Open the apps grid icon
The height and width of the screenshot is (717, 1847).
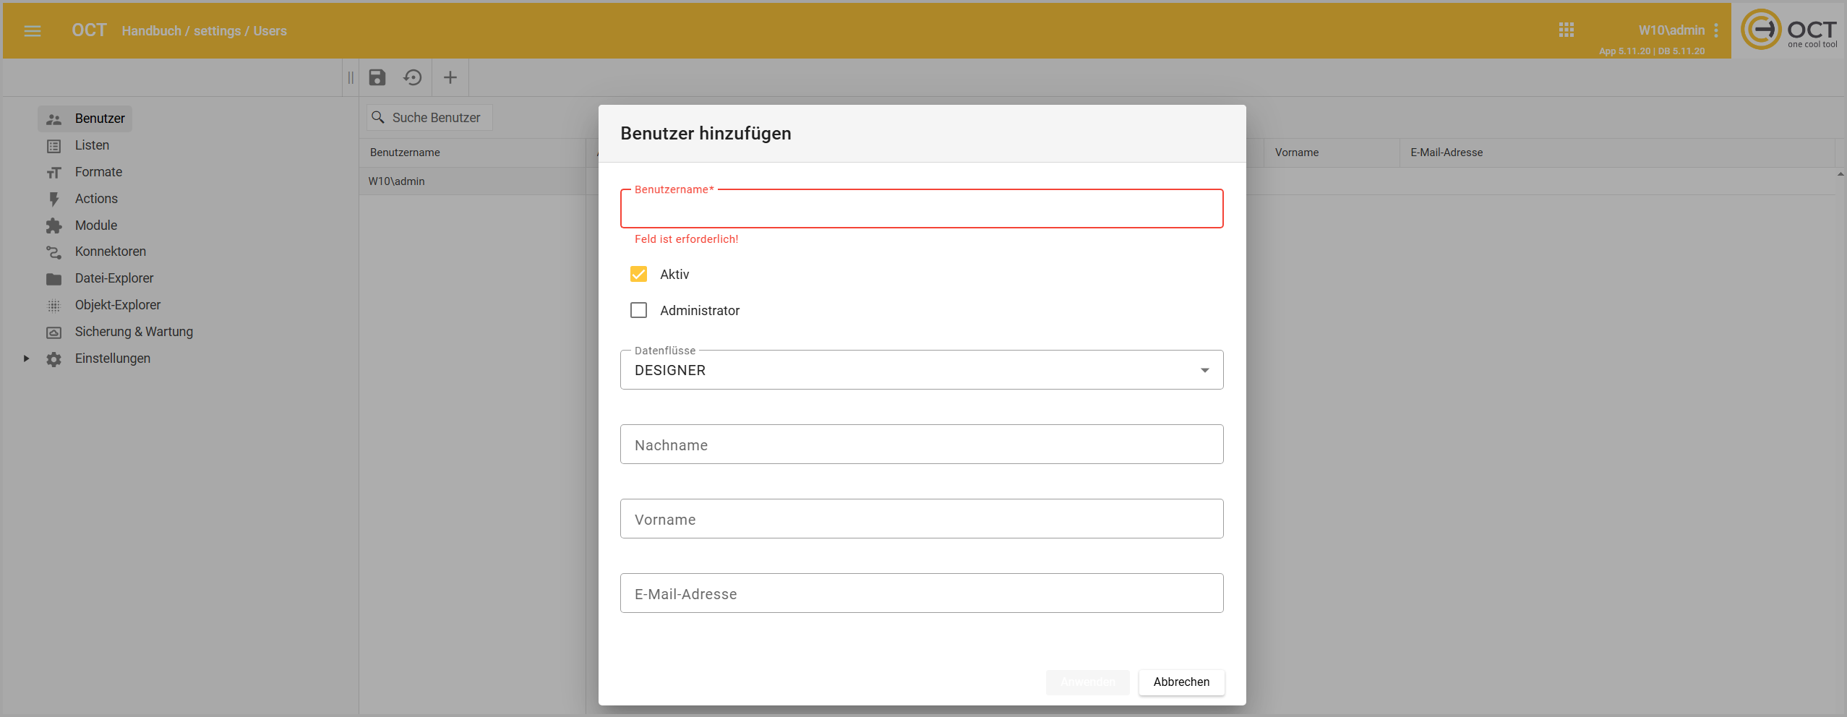[x=1566, y=30]
